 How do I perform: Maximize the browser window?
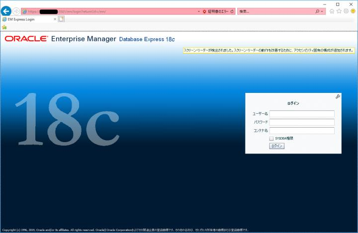(x=338, y=4)
